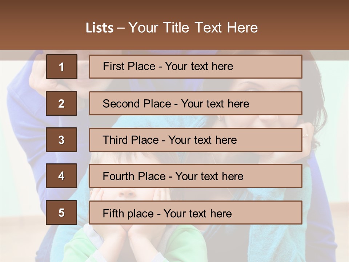
Task: Click the First Place text box
Action: pyautogui.click(x=196, y=67)
